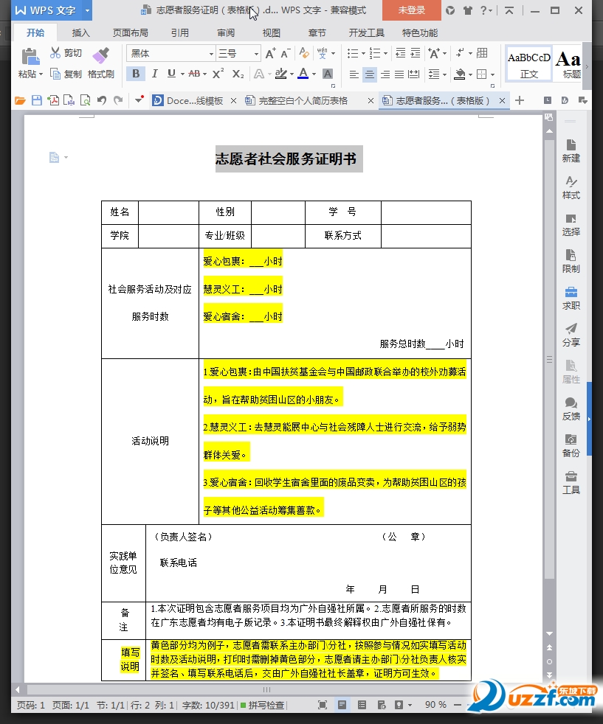Viewport: 603px width, 724px height.
Task: Click the undo arrow icon
Action: tap(102, 100)
